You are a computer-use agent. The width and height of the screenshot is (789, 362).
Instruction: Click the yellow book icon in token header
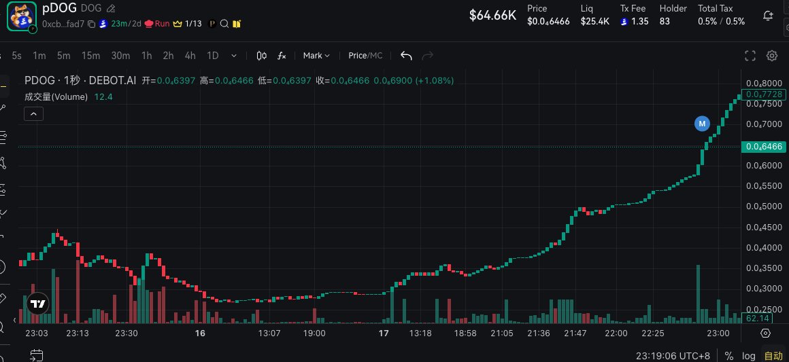[237, 24]
